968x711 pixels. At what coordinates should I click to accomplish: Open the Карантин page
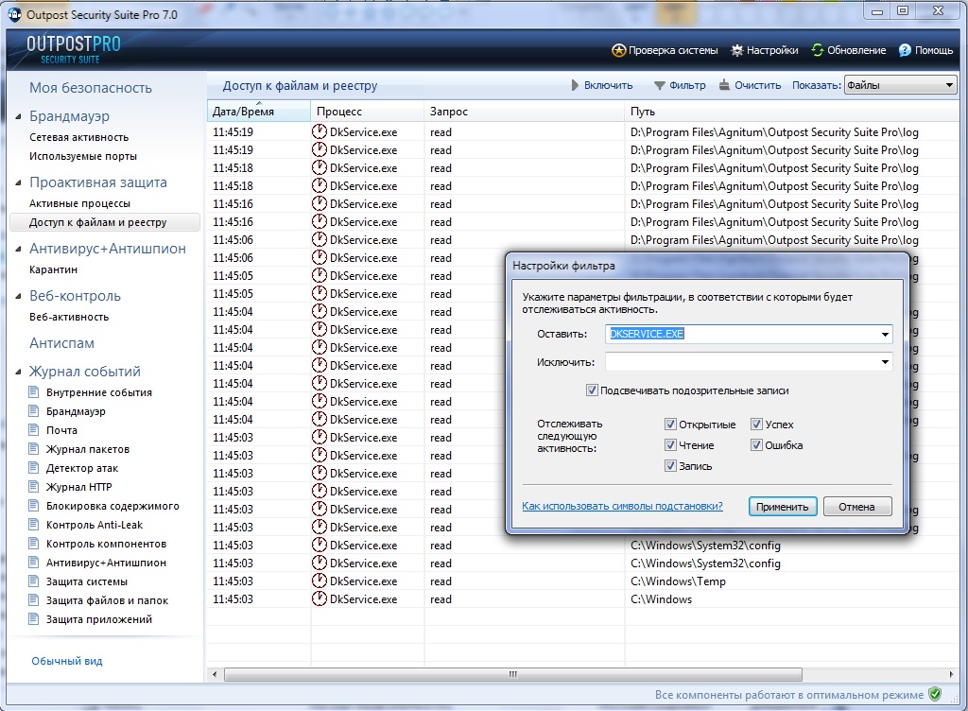pos(53,269)
